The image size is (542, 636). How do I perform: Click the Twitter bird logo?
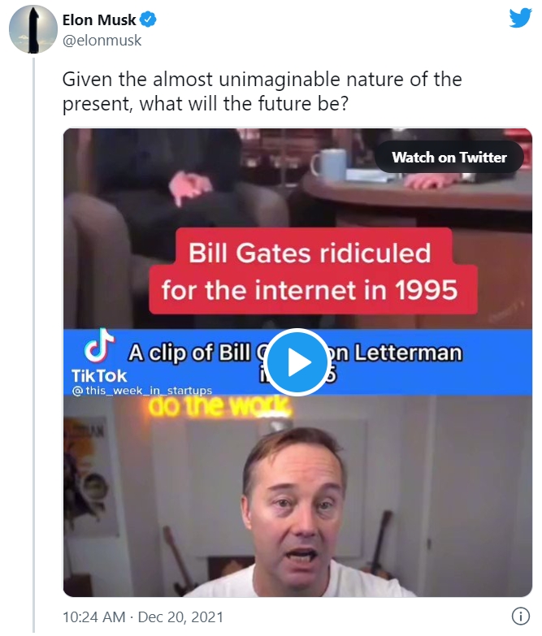[x=521, y=18]
